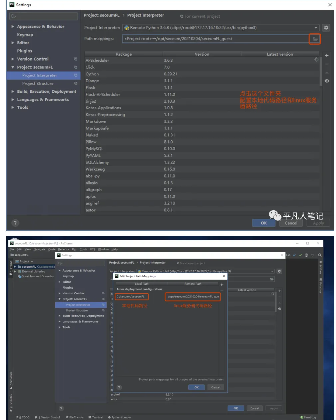Image resolution: width=336 pixels, height=420 pixels.
Task: Open VCS menu in PyCharm window
Action: click(x=92, y=249)
